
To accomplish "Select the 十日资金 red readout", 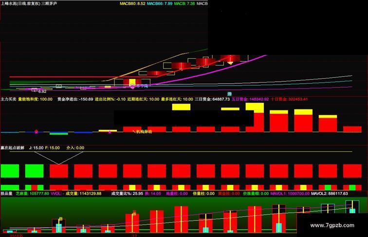I will [289, 99].
